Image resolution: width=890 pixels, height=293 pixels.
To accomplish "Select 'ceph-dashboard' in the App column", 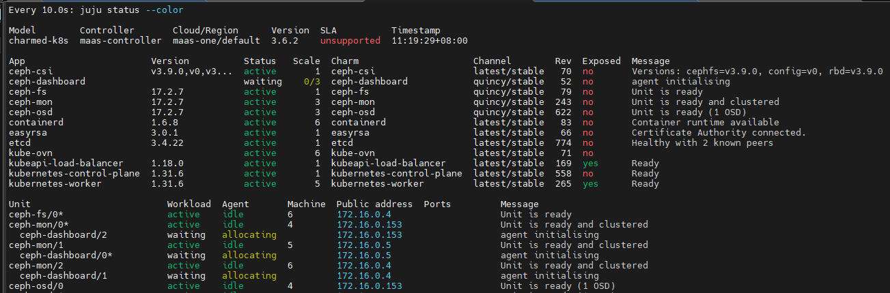I will (x=47, y=82).
